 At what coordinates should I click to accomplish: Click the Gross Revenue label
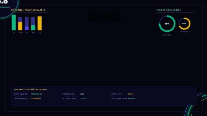(21, 94)
